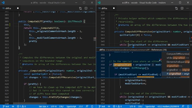The height and width of the screenshot is (108, 192).
Task: Click 'quitEarlyArr[0]' on line 343
Action: tap(130, 35)
